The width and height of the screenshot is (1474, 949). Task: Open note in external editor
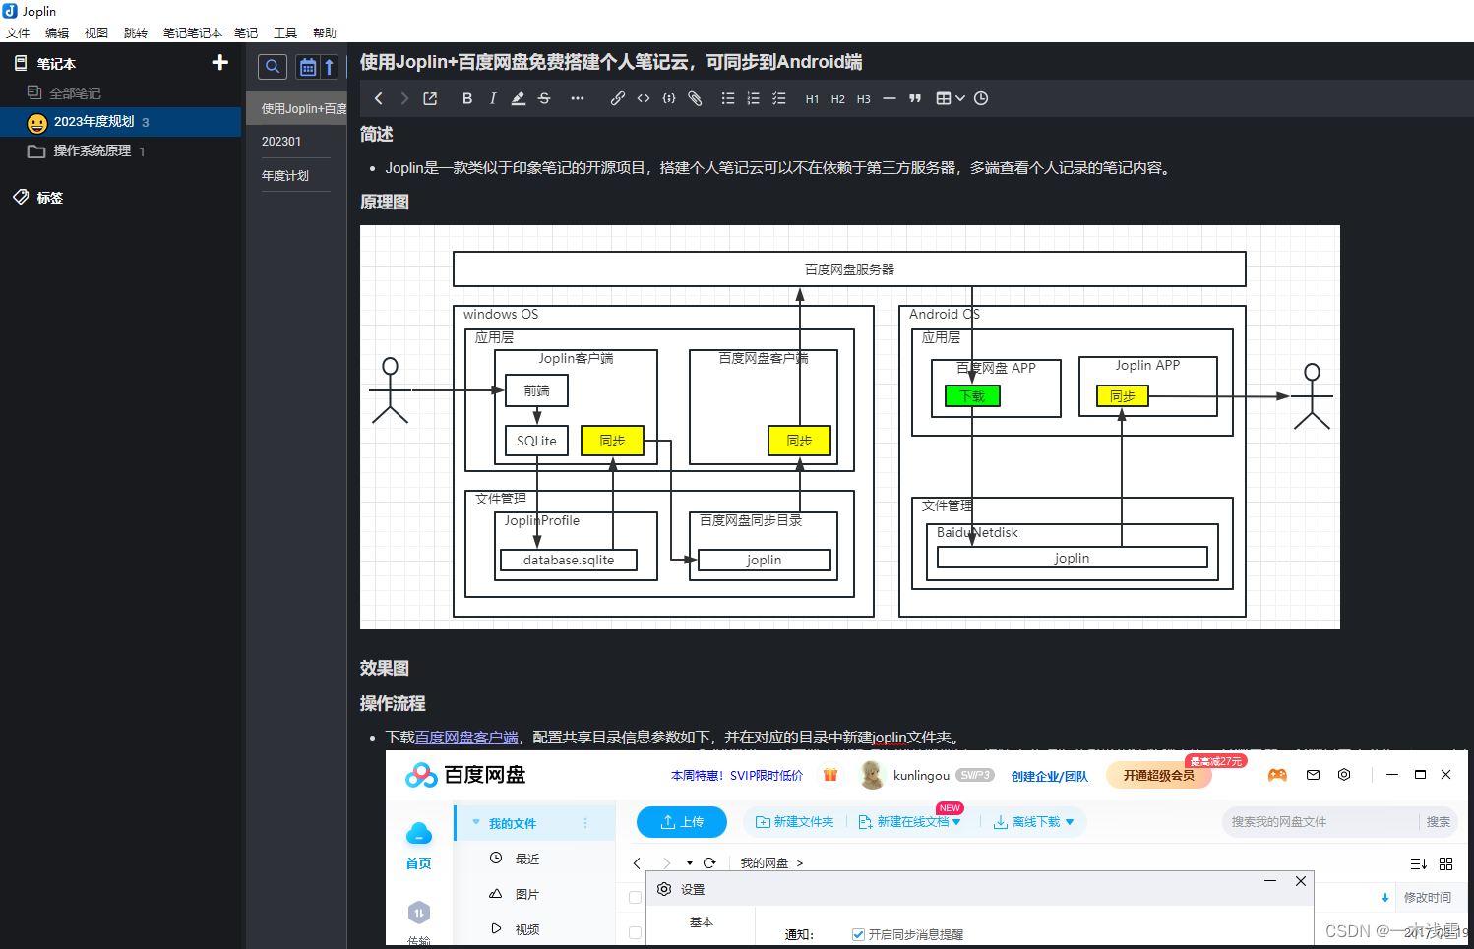coord(430,98)
